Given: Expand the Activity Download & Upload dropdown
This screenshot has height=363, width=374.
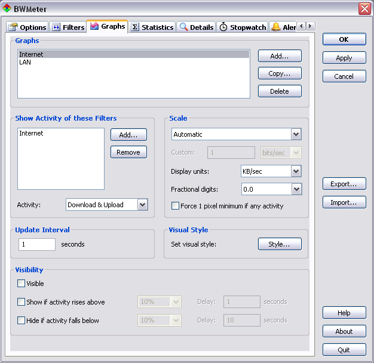Looking at the screenshot, I should click(x=142, y=205).
